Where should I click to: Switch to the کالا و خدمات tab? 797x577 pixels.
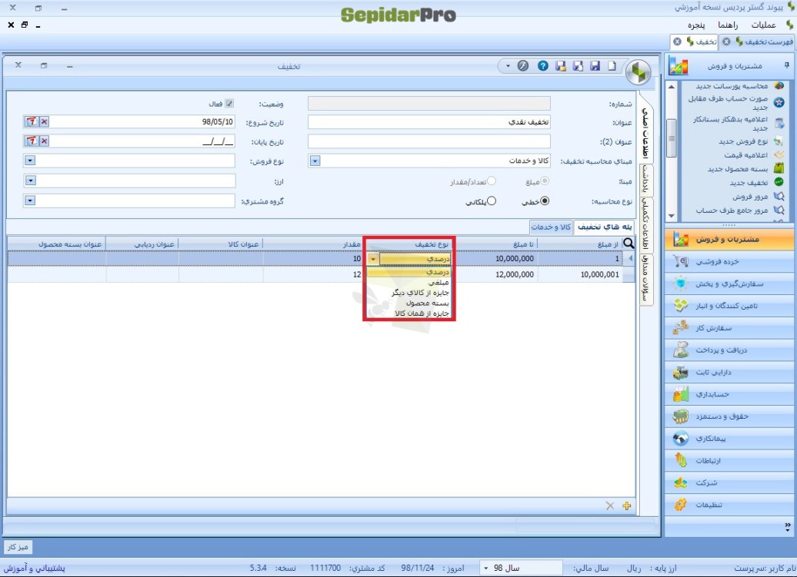click(x=551, y=227)
